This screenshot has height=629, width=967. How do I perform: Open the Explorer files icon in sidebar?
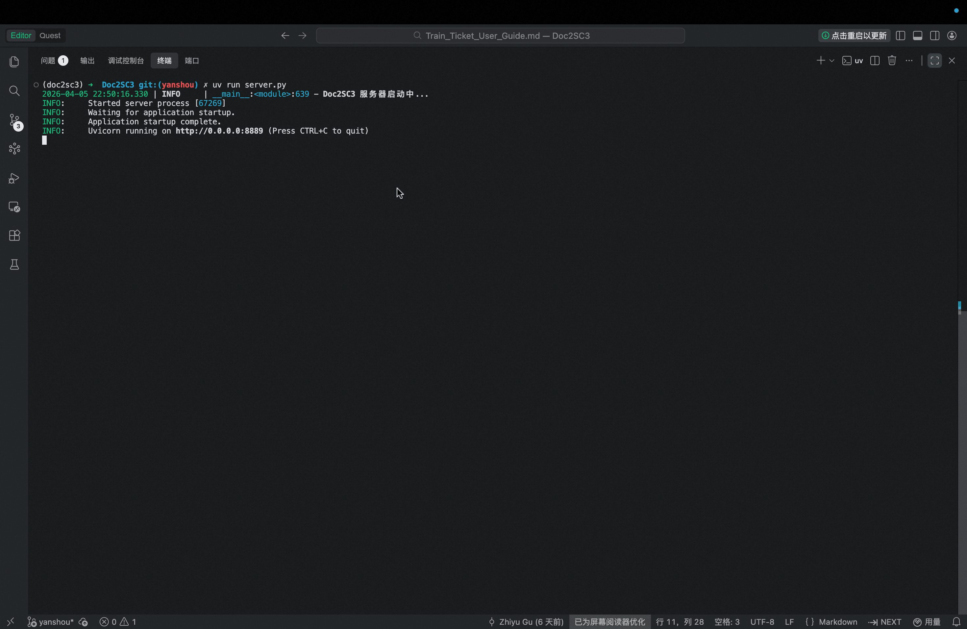(x=14, y=62)
